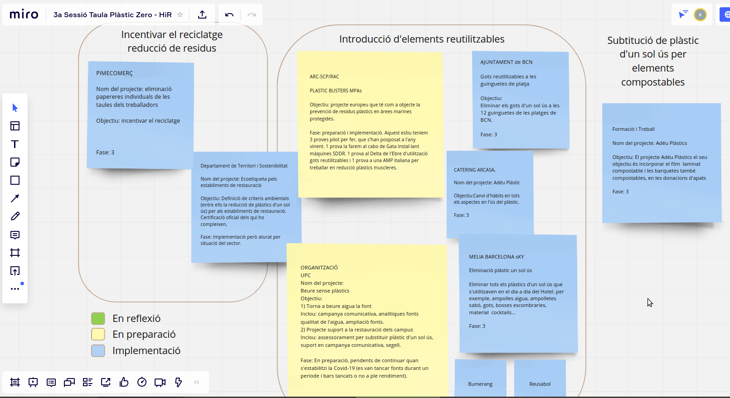Select the Comment tool
Image resolution: width=730 pixels, height=398 pixels.
15,235
